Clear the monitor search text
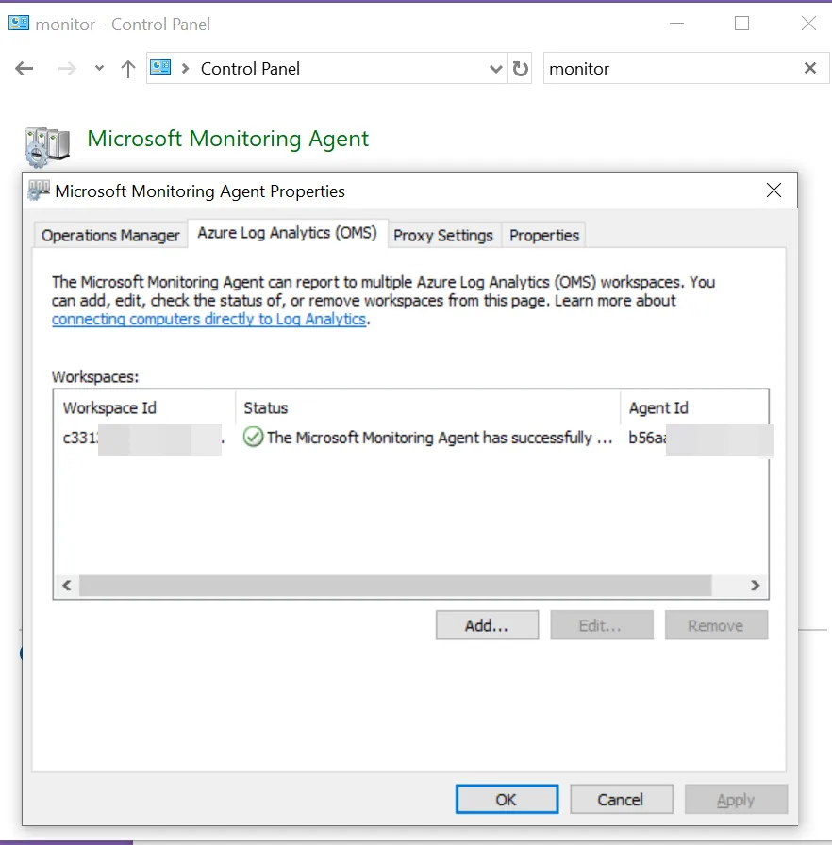 tap(809, 68)
